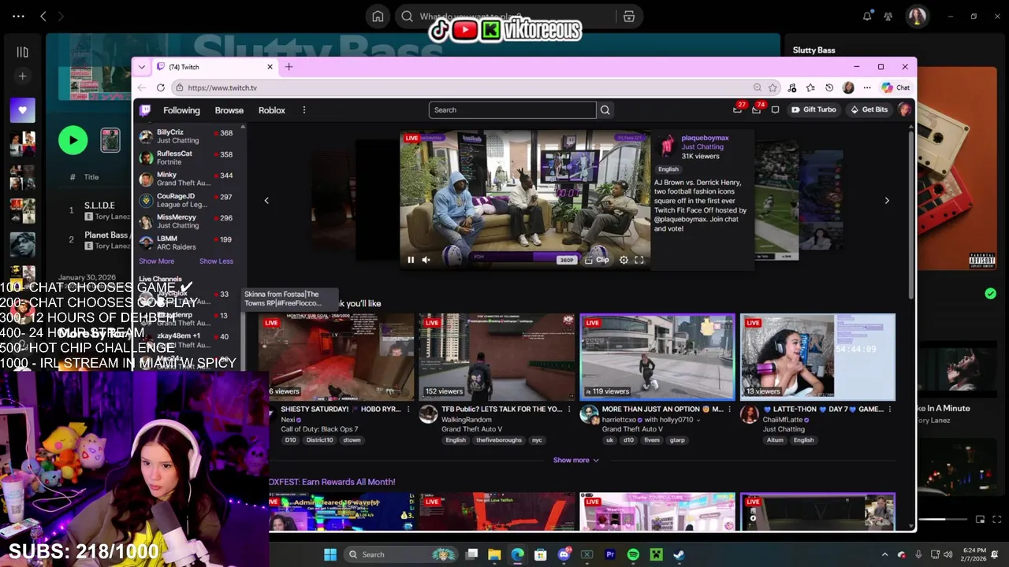
Task: Click Show More in followed channels
Action: [156, 261]
